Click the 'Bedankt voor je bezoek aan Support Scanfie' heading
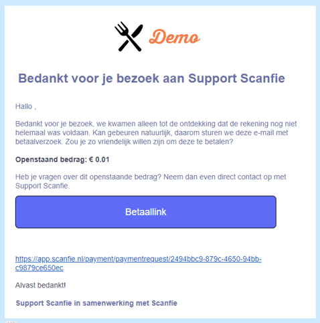Image resolution: width=320 pixels, height=323 pixels. [151, 78]
